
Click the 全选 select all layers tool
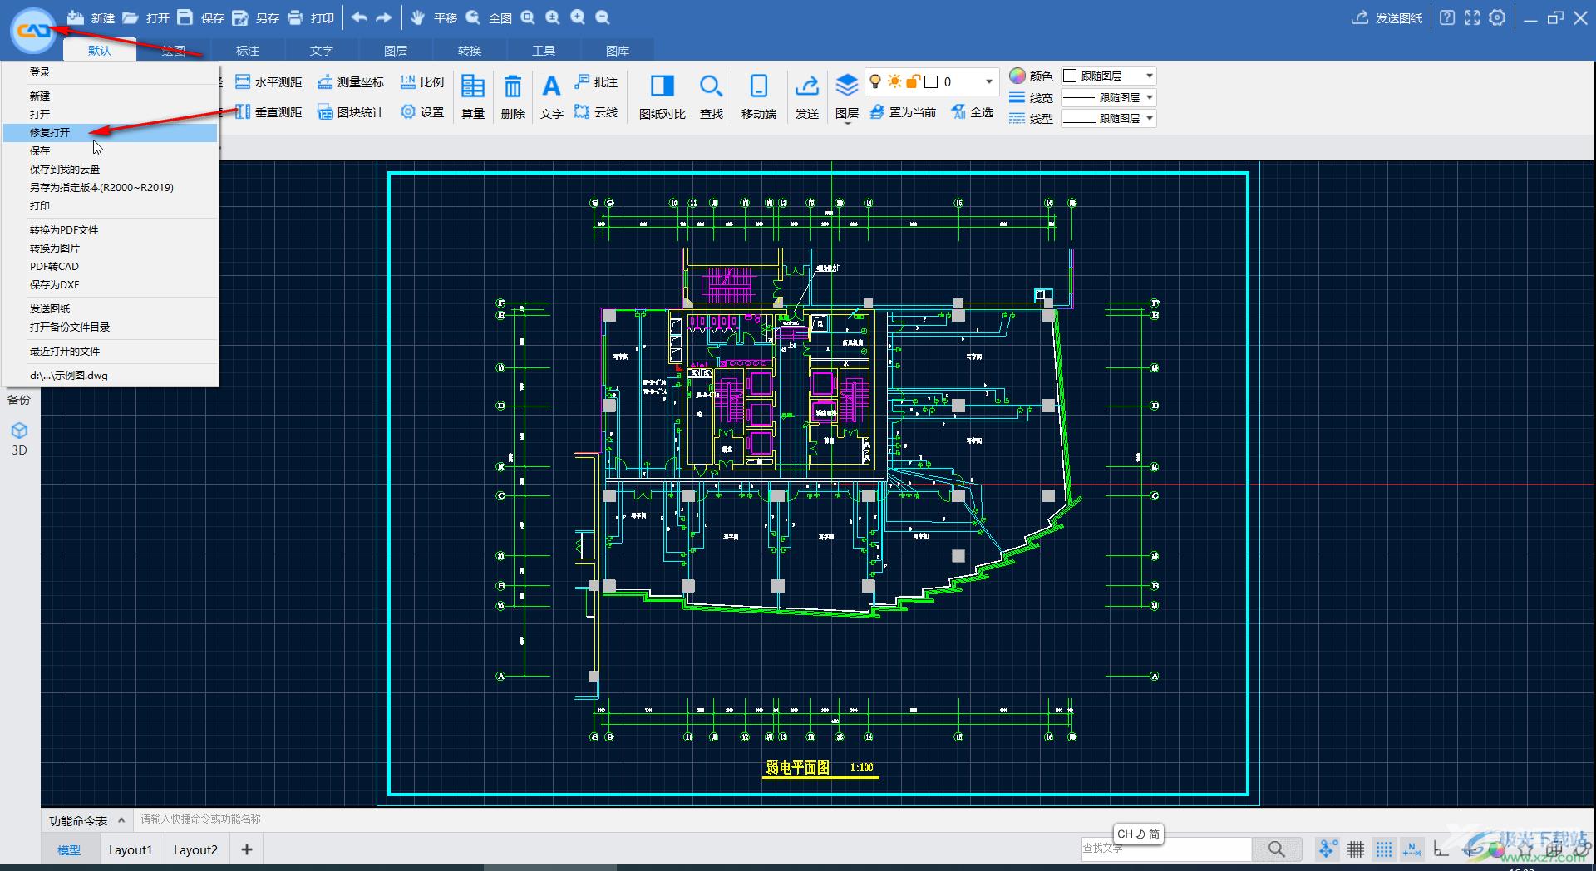972,112
